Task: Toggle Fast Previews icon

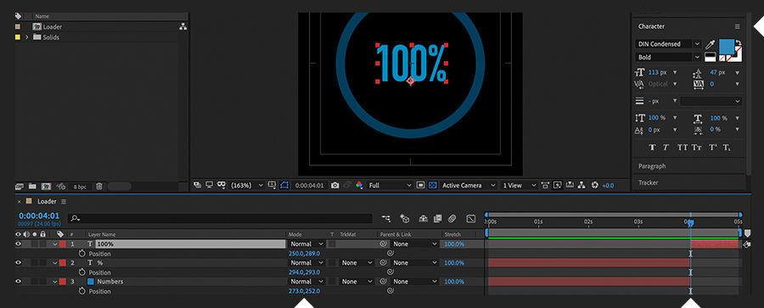Action: coord(558,185)
